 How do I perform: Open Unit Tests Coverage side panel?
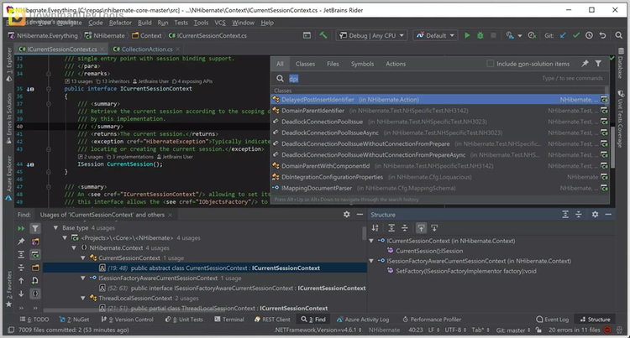click(x=621, y=119)
